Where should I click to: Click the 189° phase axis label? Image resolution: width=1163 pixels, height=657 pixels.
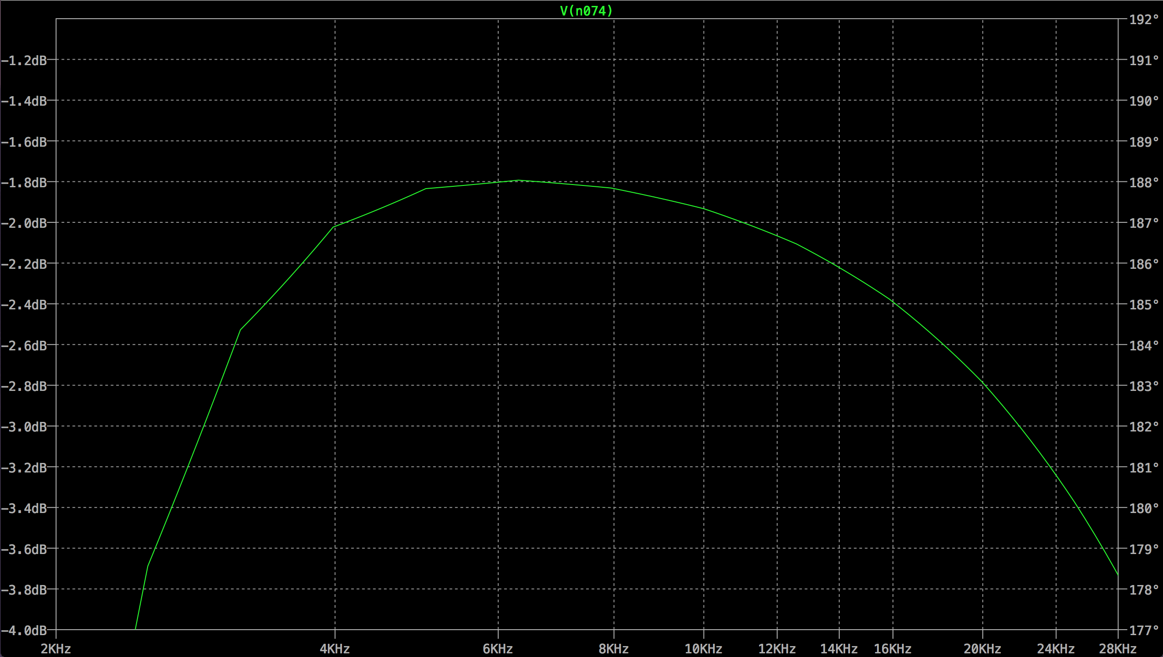1144,142
